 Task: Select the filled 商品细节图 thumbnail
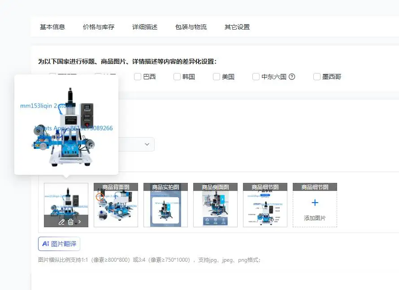[265, 205]
